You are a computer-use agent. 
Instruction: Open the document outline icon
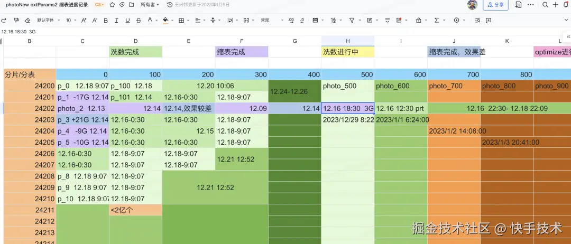(x=518, y=5)
